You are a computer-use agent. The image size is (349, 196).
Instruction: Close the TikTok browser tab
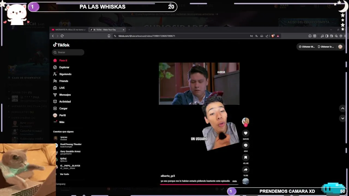(x=124, y=30)
